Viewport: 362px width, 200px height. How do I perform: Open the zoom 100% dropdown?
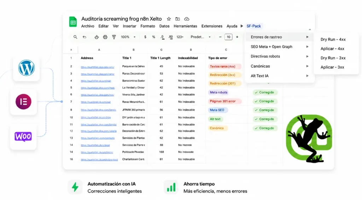tap(128, 37)
